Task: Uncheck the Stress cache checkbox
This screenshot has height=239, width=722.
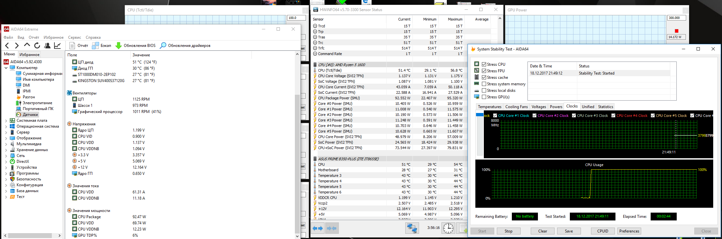Action: pos(484,77)
